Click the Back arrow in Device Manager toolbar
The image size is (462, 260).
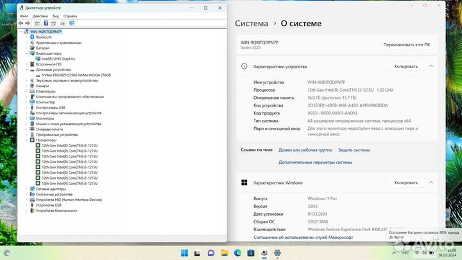point(21,23)
